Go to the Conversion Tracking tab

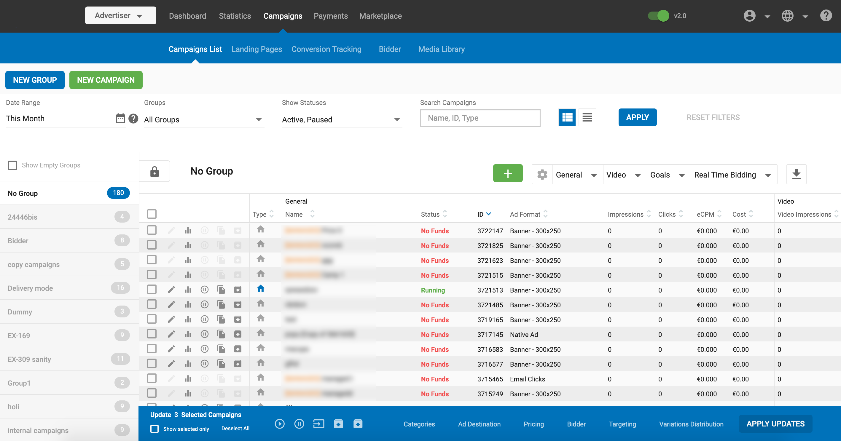[x=326, y=49]
